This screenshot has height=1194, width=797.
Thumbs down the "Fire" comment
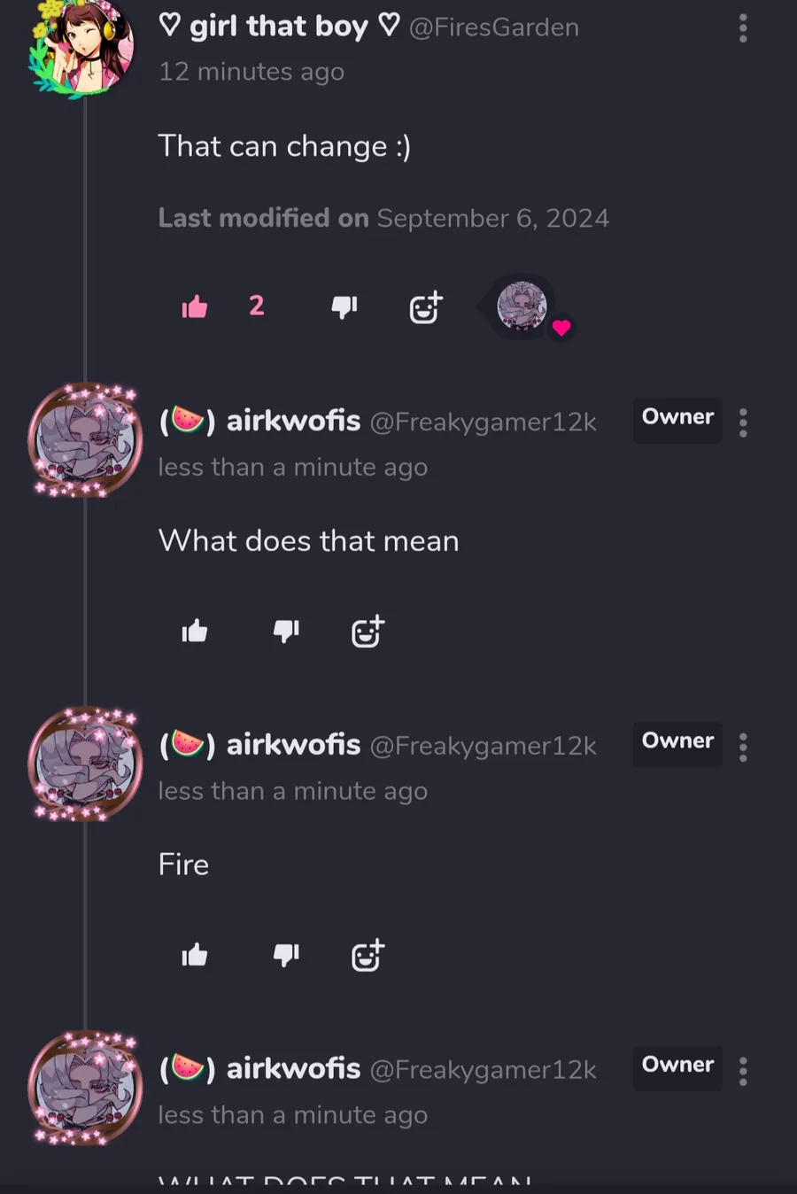(x=286, y=955)
